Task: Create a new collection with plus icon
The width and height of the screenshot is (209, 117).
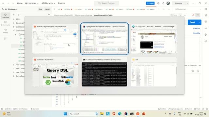Action: pyautogui.click(x=14, y=15)
